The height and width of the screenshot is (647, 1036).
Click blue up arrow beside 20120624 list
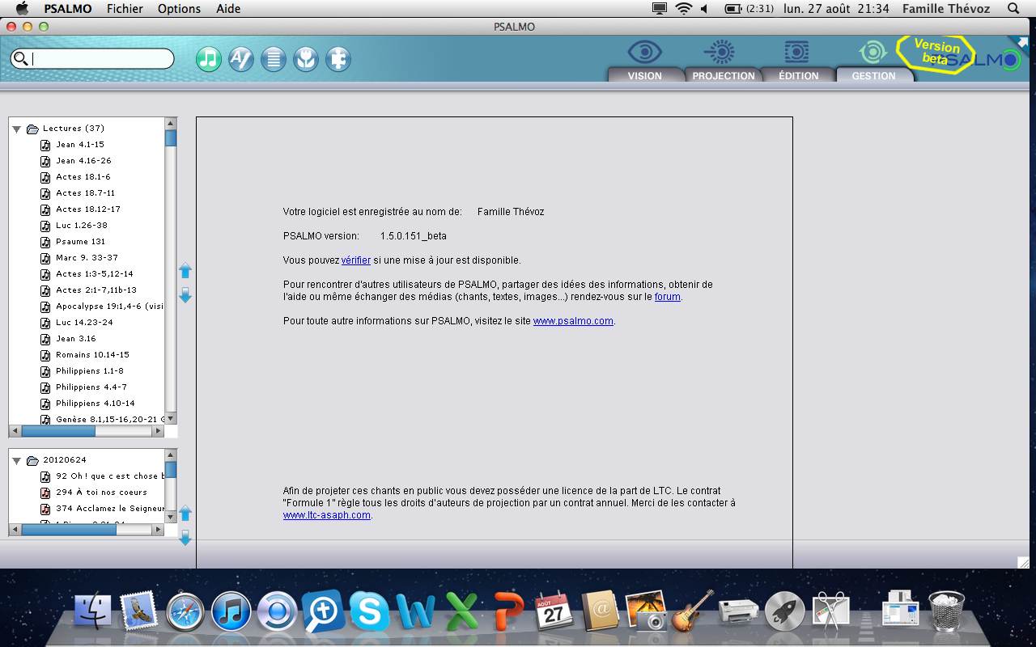coord(185,514)
